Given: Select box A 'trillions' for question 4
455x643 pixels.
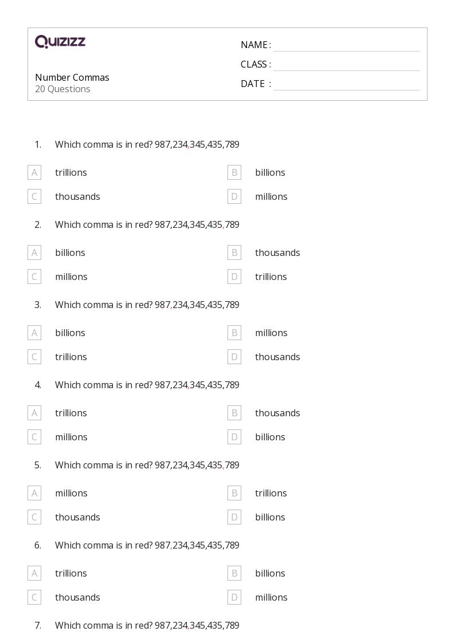Looking at the screenshot, I should click(34, 413).
